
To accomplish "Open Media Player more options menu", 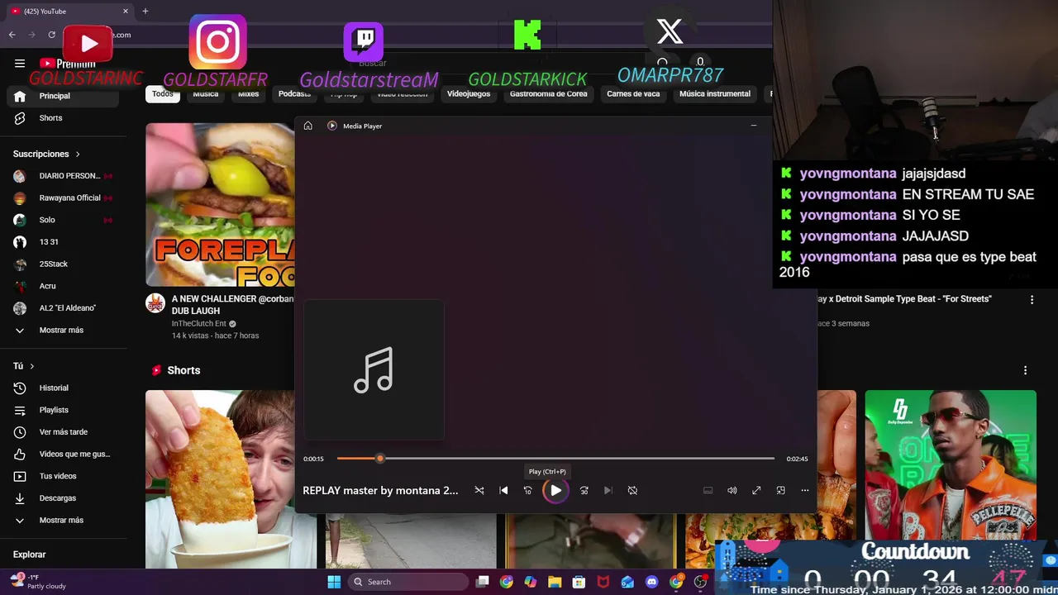I will coord(804,490).
